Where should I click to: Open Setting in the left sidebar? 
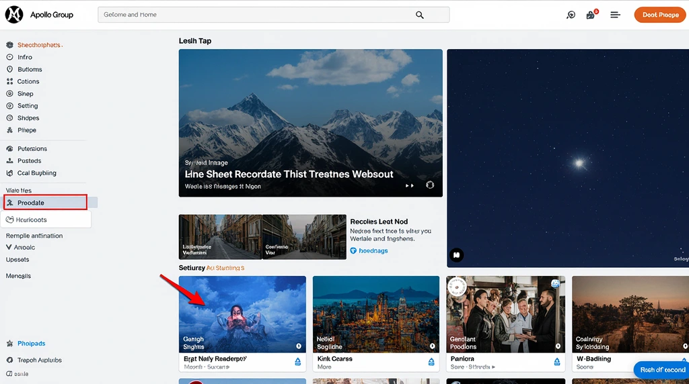point(27,106)
